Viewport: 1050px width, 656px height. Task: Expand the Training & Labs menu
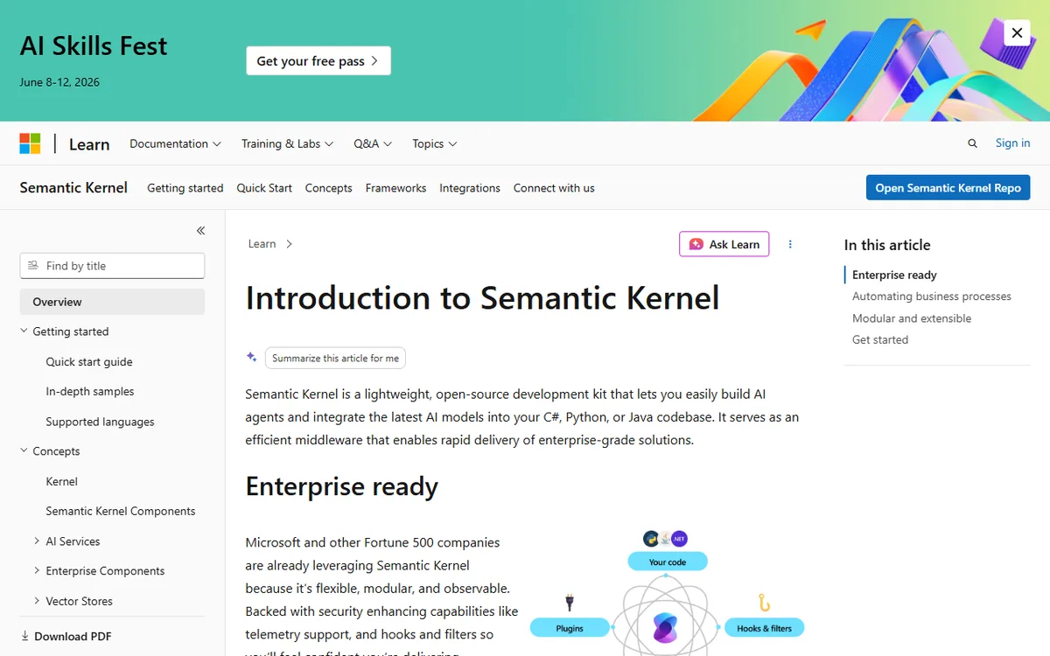pyautogui.click(x=287, y=143)
